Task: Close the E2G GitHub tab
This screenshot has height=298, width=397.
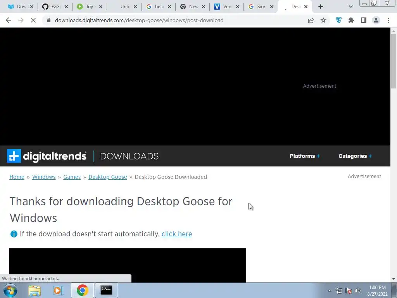Action: [x=66, y=7]
